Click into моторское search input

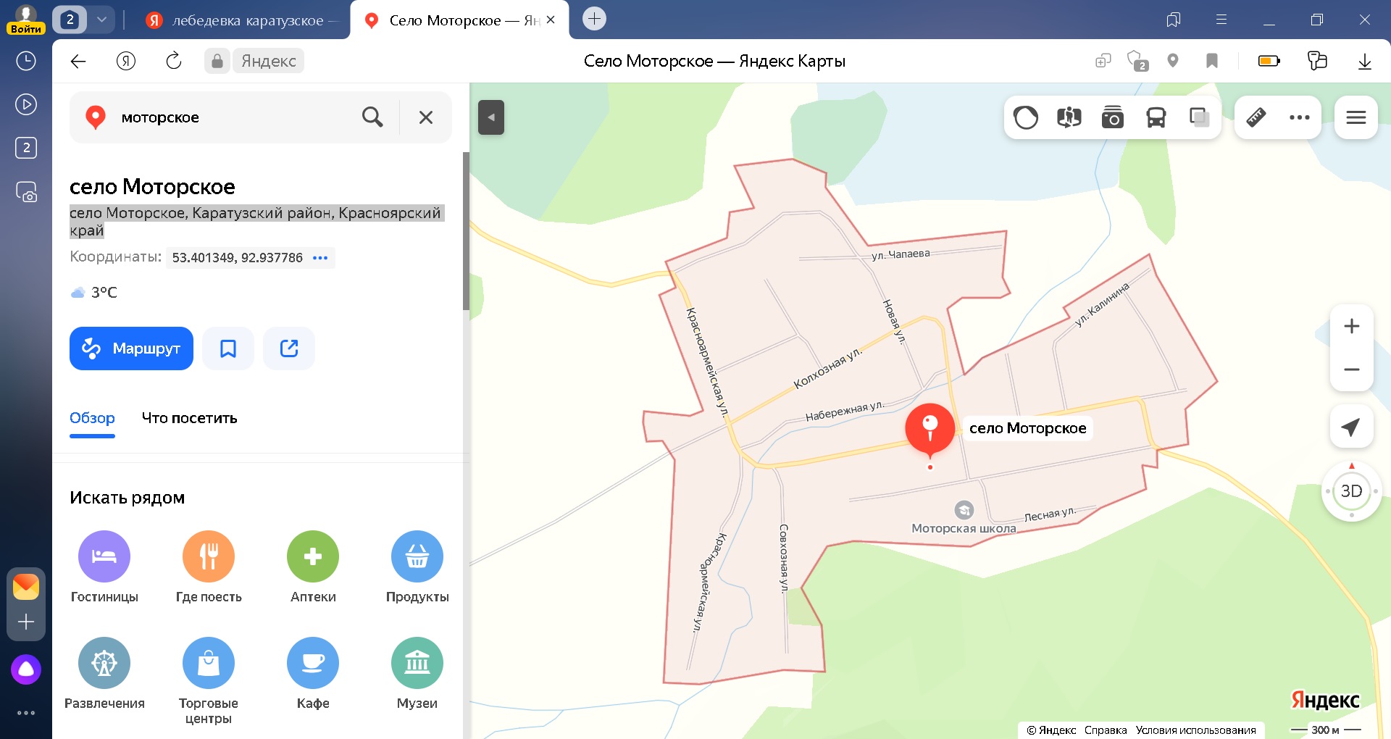[235, 117]
